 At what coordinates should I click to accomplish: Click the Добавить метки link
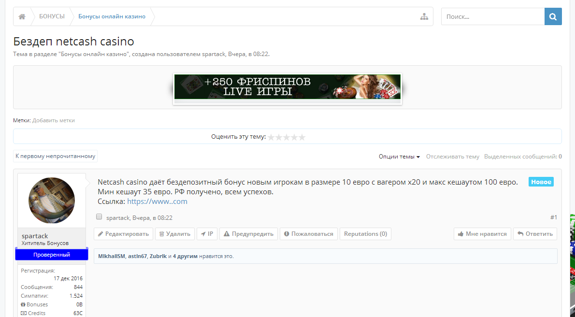click(x=54, y=120)
